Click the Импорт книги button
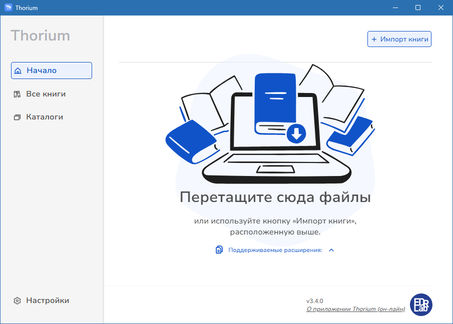 tap(399, 39)
